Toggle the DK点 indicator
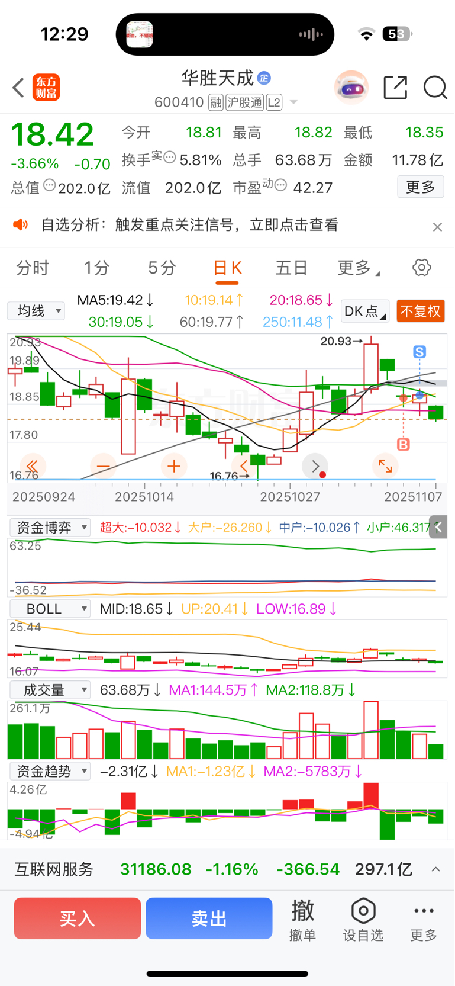The image size is (455, 986). tap(366, 311)
